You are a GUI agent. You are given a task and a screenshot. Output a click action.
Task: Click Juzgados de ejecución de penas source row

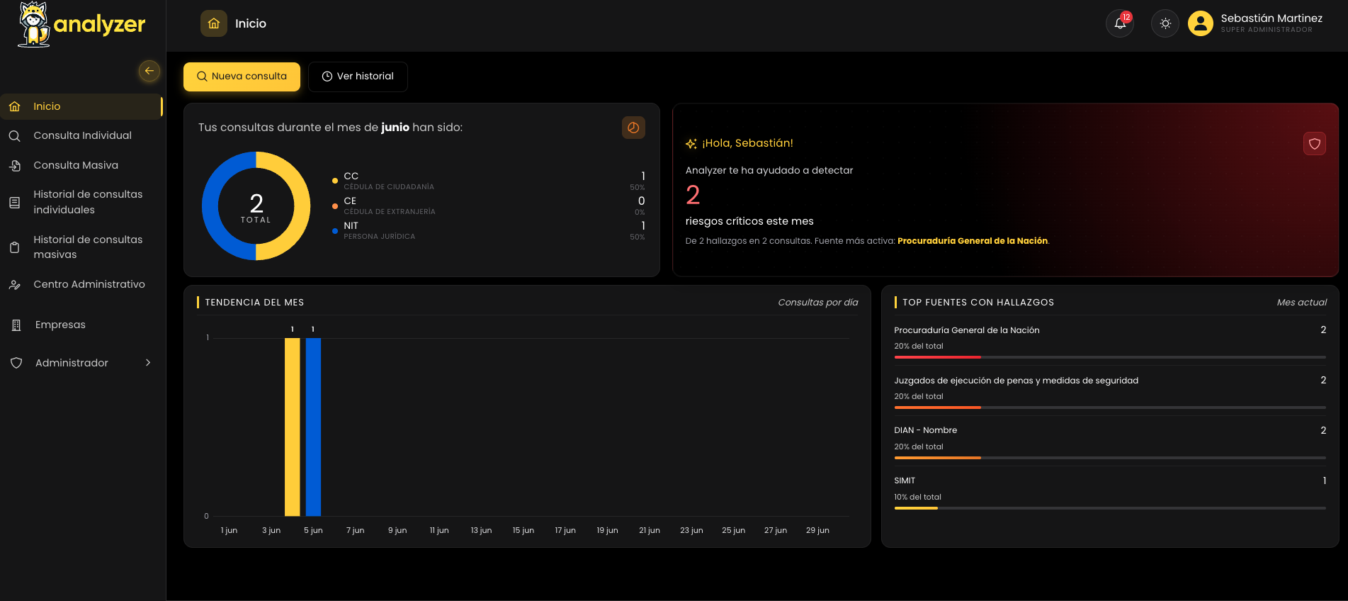point(1110,391)
